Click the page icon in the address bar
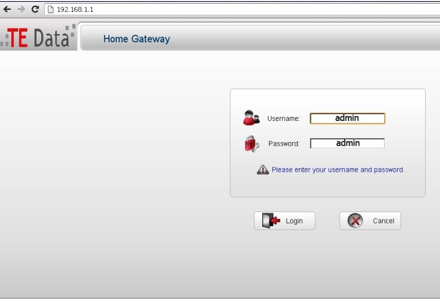Screen dimensions: 440x299 click(x=50, y=9)
